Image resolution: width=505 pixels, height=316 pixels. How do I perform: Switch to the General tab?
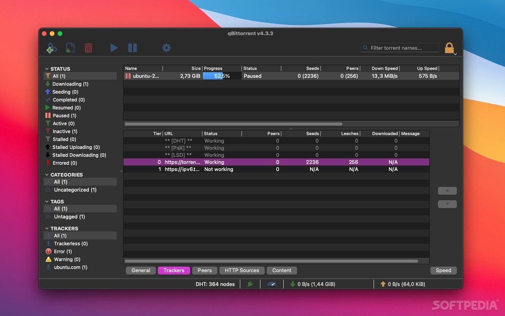pos(141,271)
